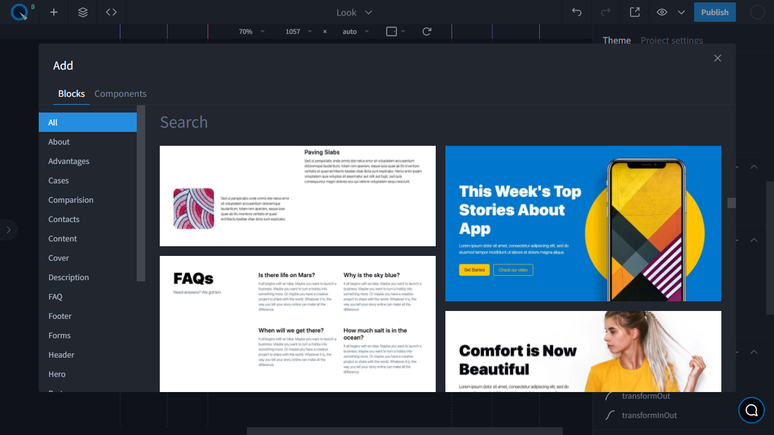Select the Cases block category
Image resolution: width=774 pixels, height=435 pixels.
pyautogui.click(x=88, y=180)
